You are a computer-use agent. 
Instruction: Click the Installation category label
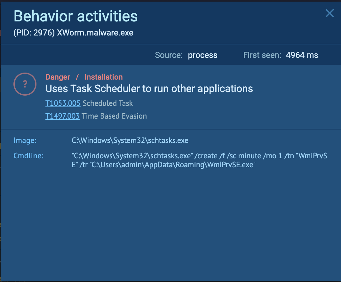[x=103, y=77]
